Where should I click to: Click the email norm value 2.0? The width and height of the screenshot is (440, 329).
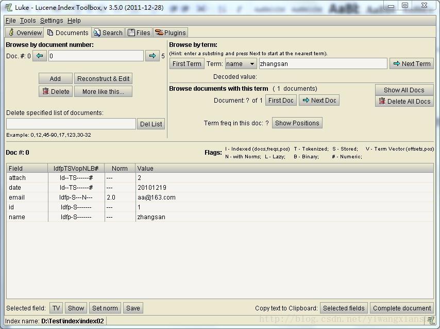pyautogui.click(x=111, y=197)
